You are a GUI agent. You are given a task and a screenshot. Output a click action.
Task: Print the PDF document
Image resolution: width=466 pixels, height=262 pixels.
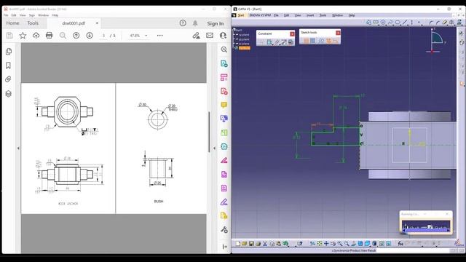(x=49, y=36)
